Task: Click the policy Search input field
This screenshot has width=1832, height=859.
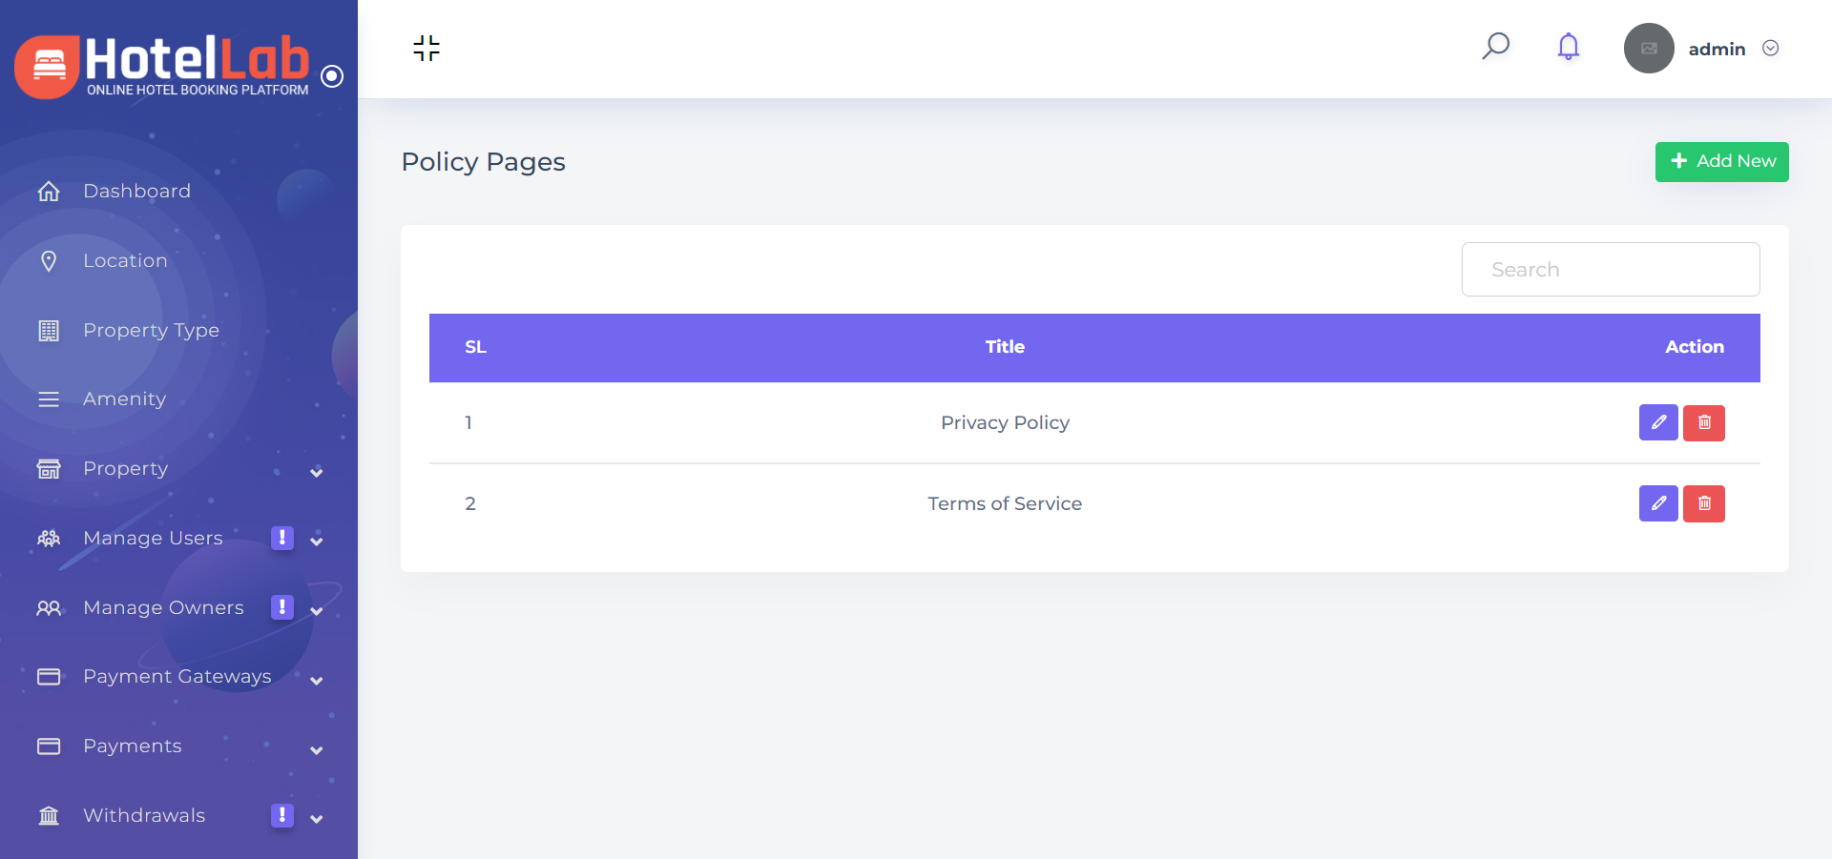Action: (1610, 270)
